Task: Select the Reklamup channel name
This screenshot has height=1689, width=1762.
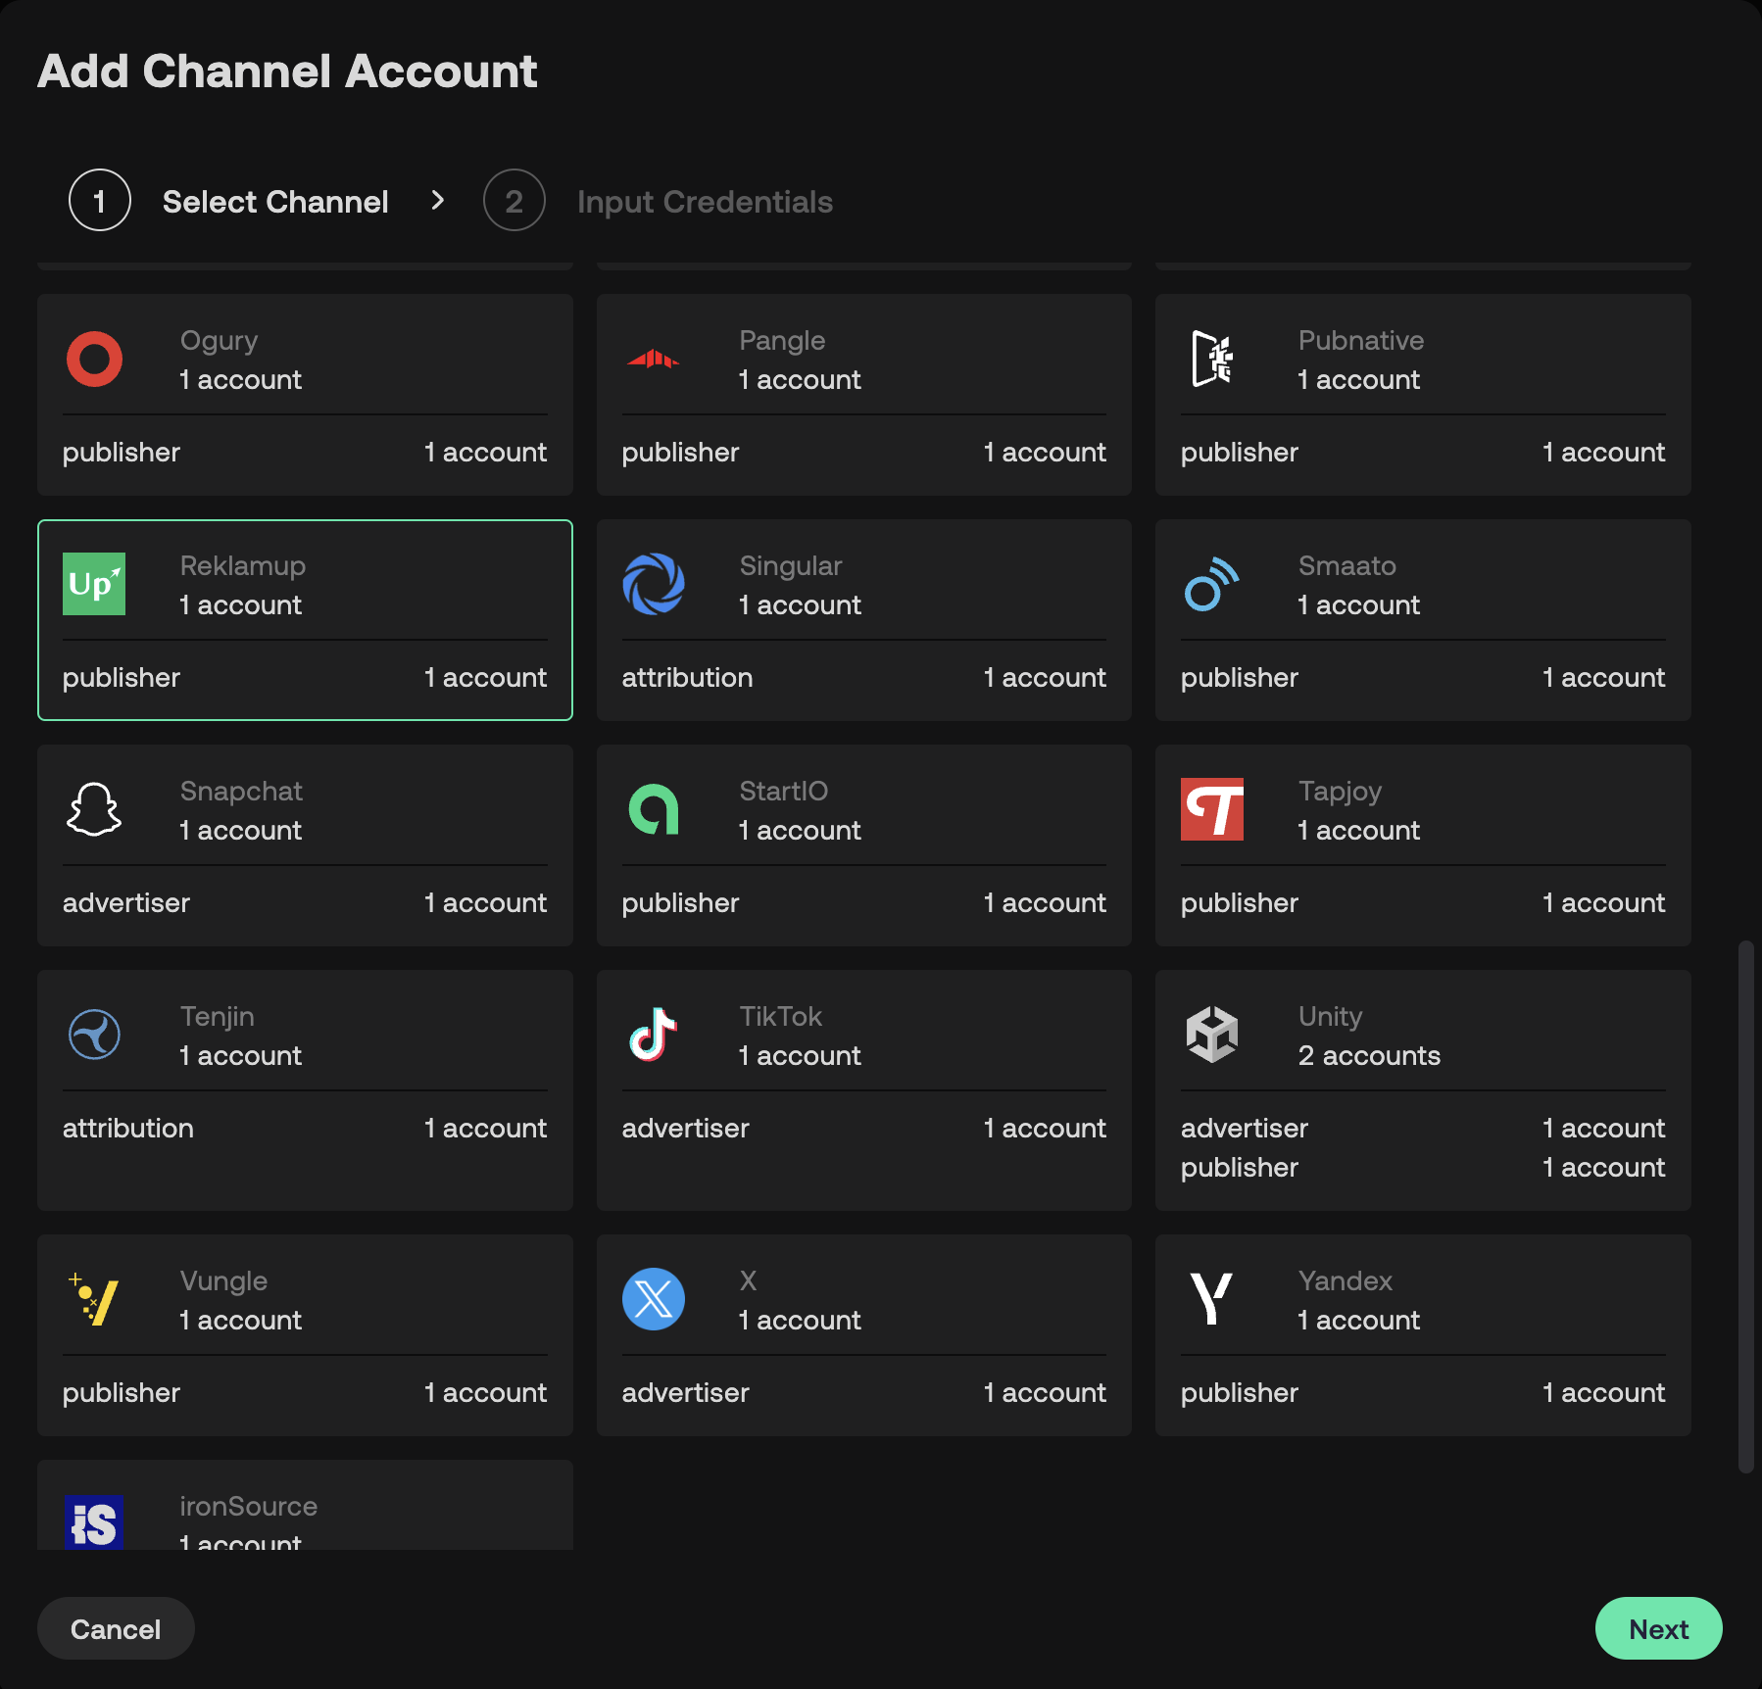Action: (243, 566)
